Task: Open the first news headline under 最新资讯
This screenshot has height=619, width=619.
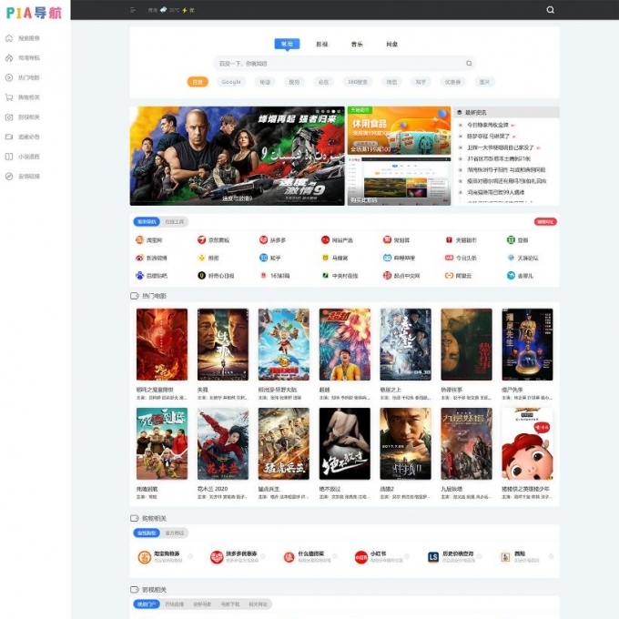Action: 488,125
